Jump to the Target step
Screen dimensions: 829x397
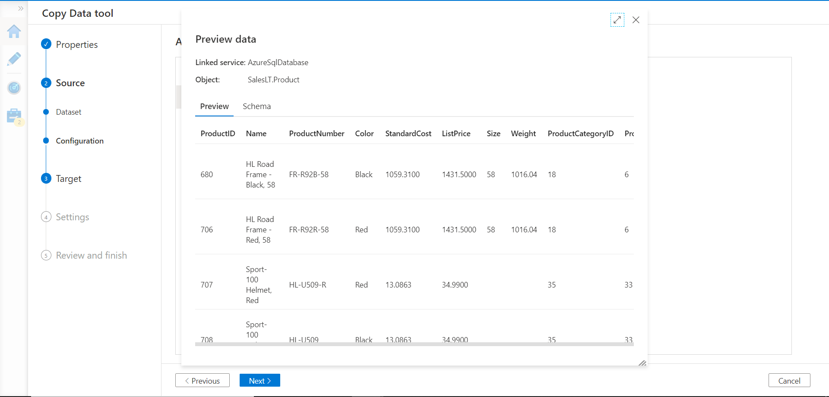68,178
